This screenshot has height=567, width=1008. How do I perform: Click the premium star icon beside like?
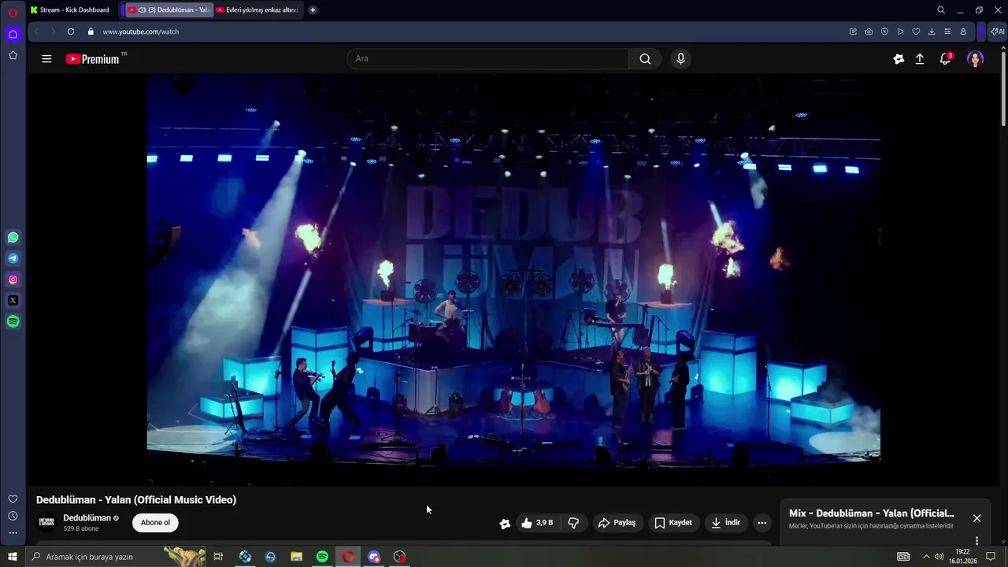click(505, 523)
